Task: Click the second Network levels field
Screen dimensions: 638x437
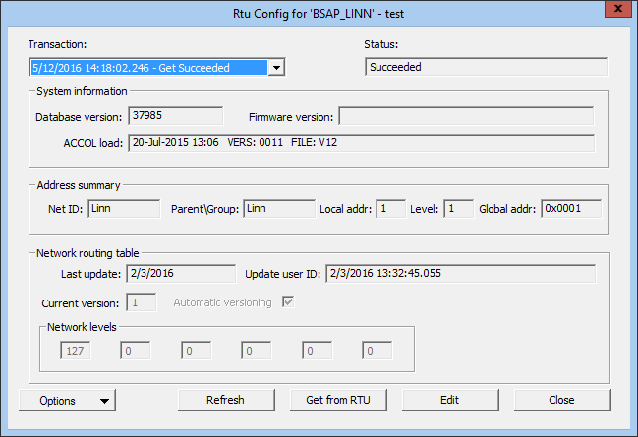Action: coord(135,351)
